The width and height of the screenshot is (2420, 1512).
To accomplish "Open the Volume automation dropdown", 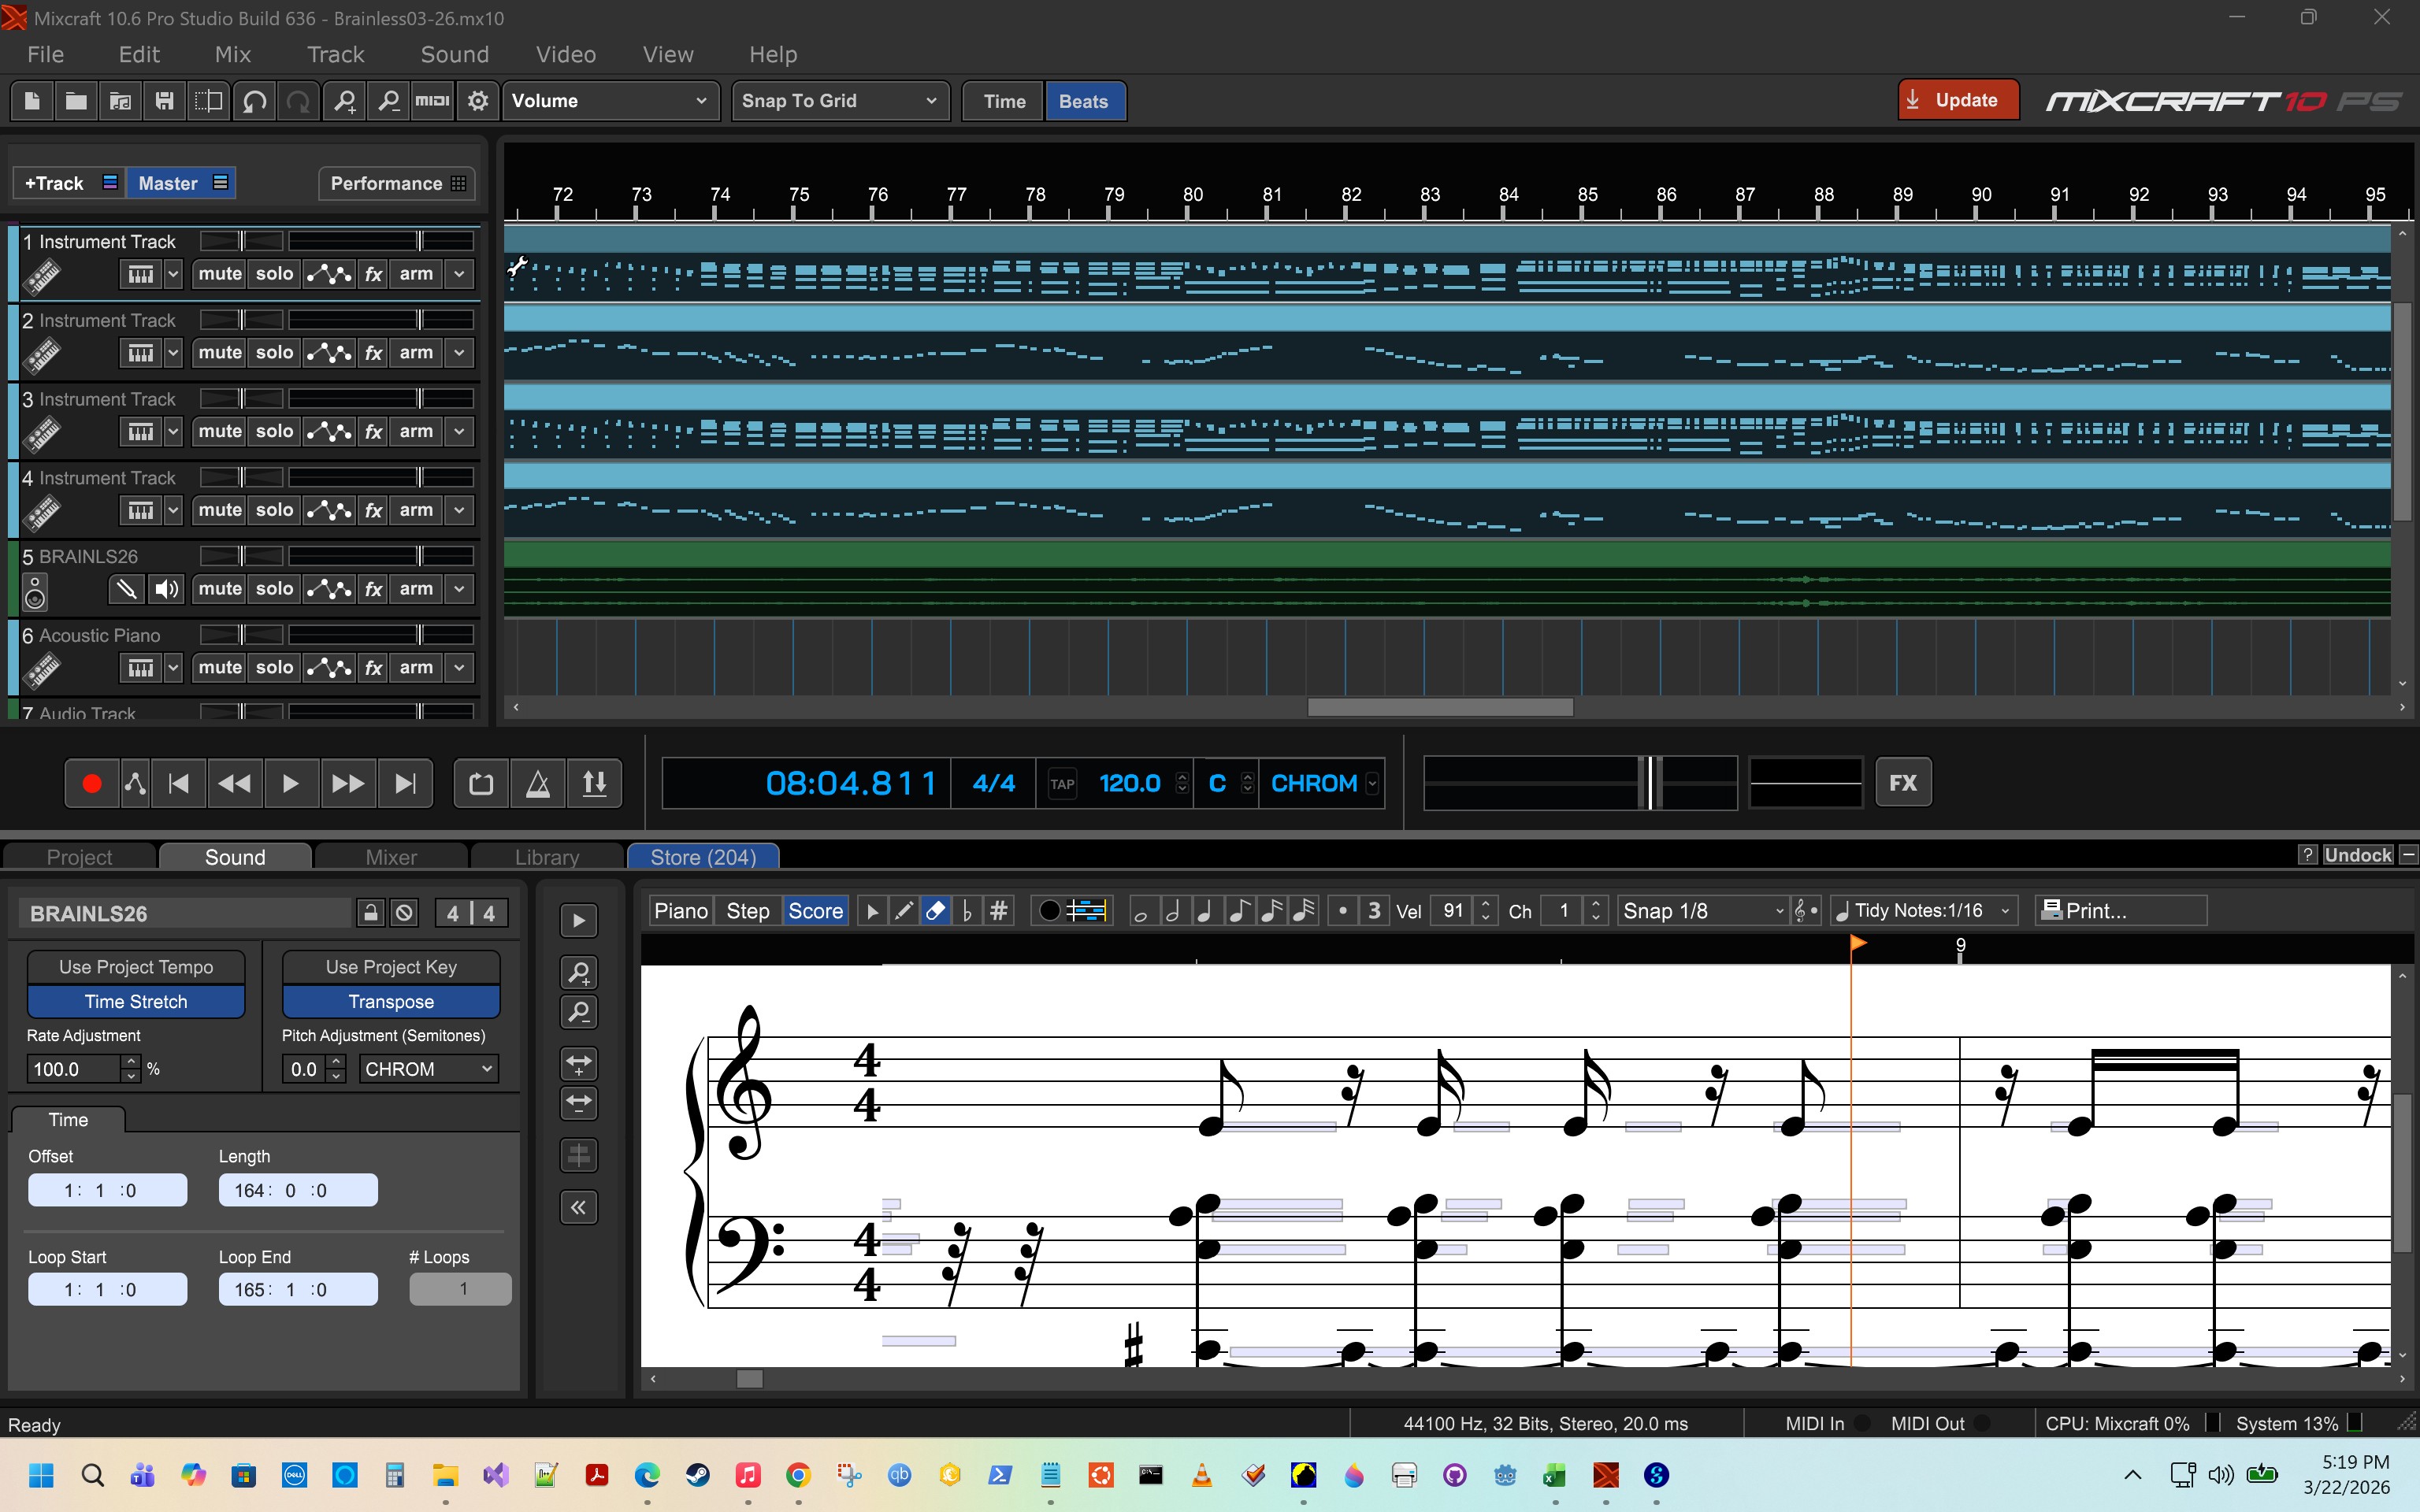I will (x=608, y=101).
